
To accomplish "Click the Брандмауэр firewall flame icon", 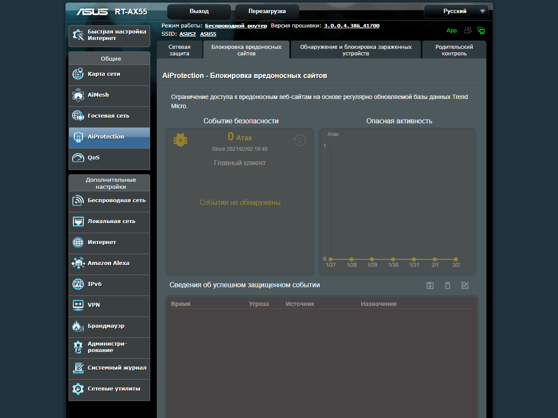I will [x=78, y=326].
